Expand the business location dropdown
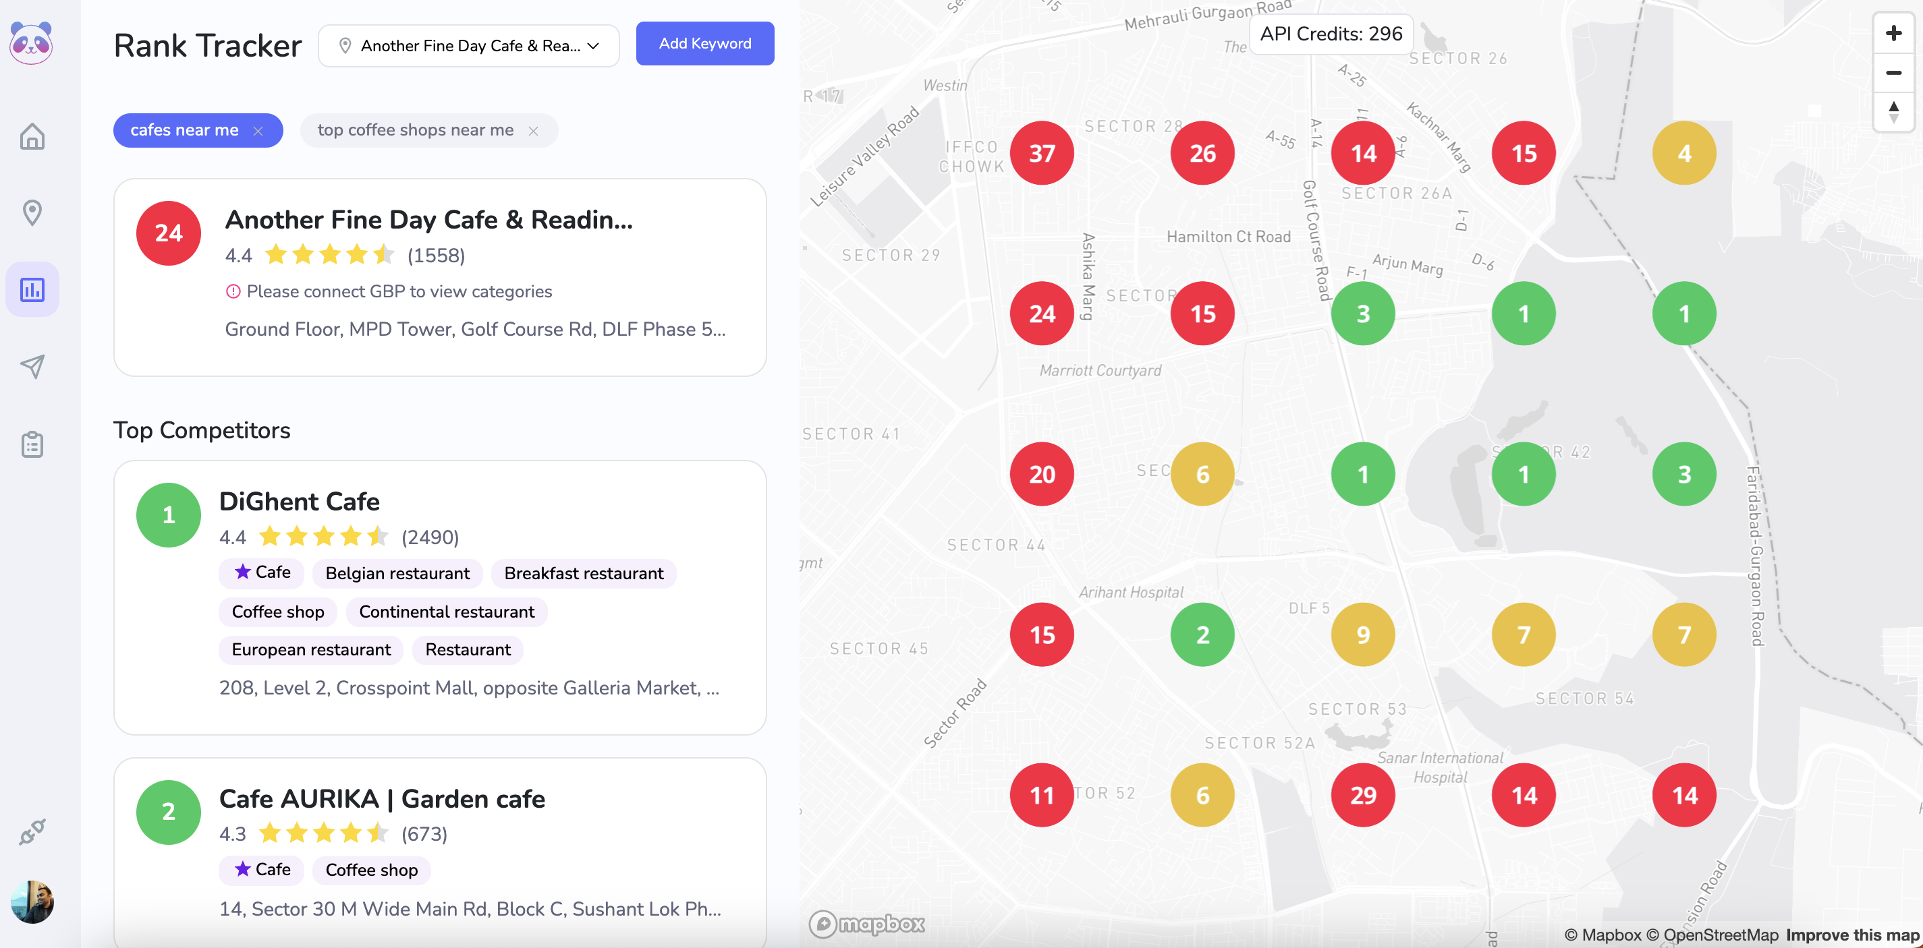Screen dimensions: 1923x948 coord(469,47)
